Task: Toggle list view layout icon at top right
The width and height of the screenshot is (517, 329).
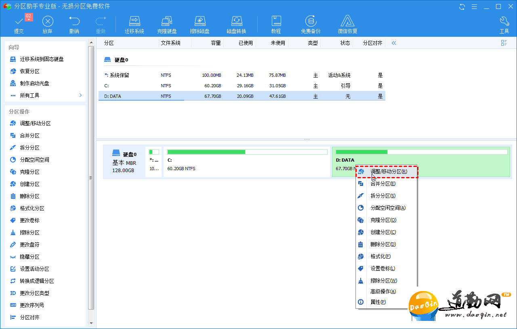Action: click(504, 43)
